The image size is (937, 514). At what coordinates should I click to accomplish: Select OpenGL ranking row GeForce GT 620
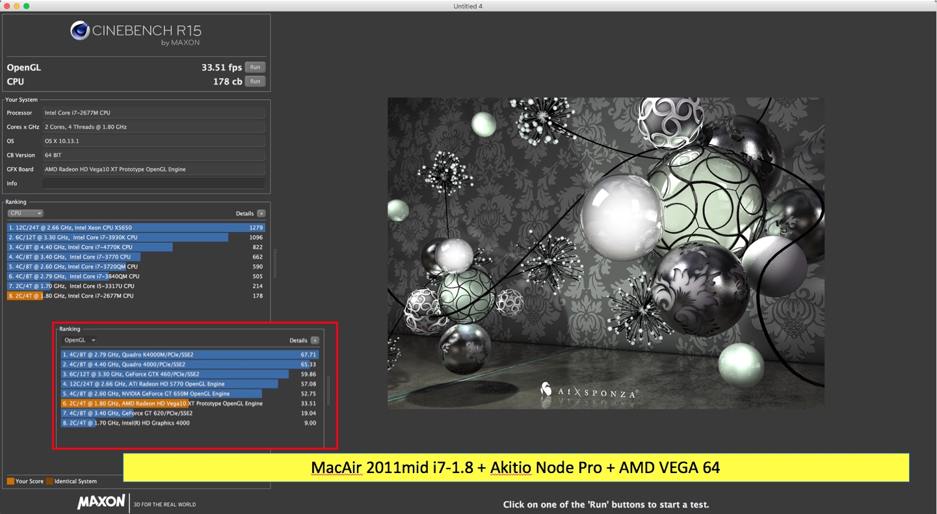(190, 413)
